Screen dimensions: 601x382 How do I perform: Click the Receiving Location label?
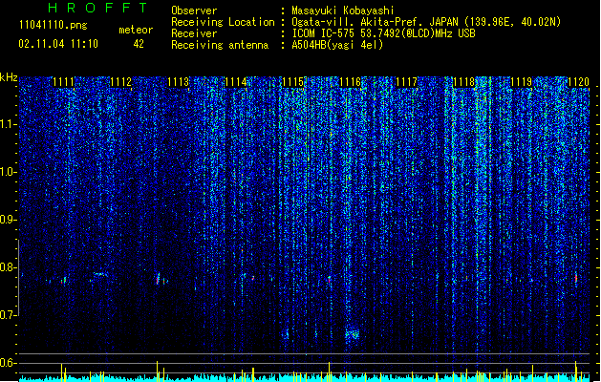coord(223,22)
